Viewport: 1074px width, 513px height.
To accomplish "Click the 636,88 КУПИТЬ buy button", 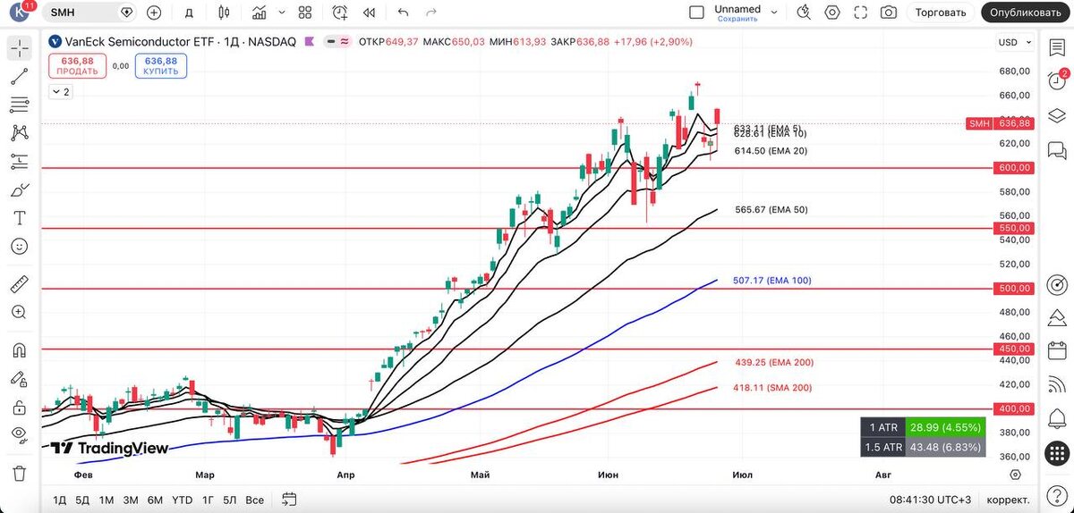I will [162, 66].
